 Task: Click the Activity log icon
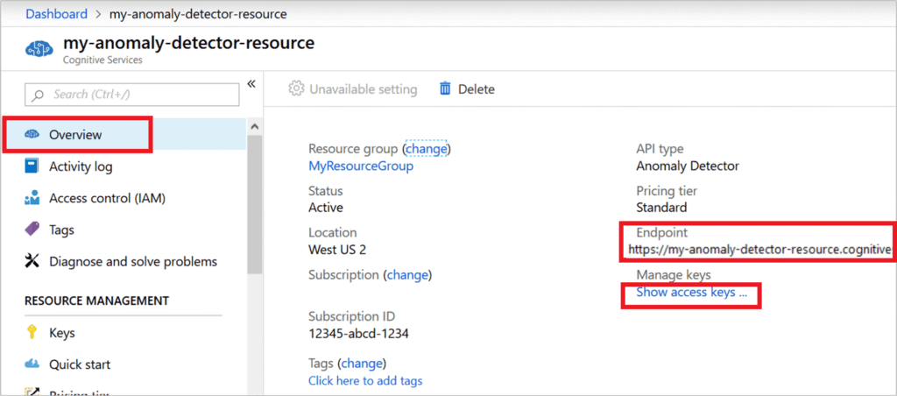click(x=32, y=166)
